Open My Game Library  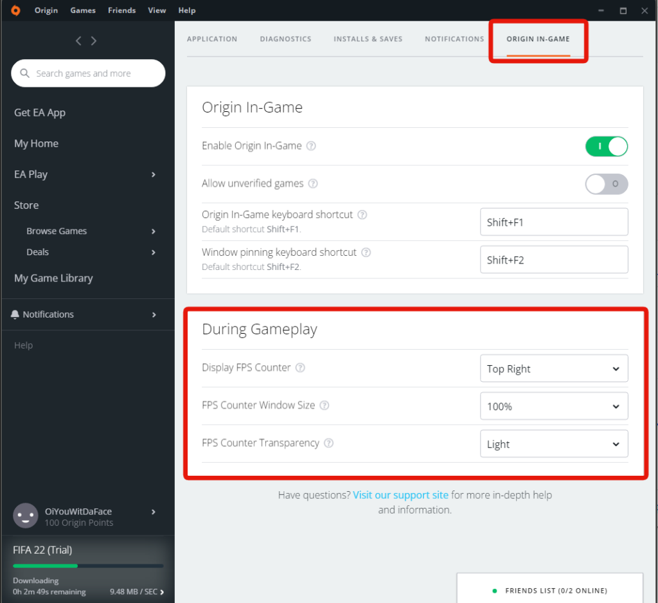(x=53, y=278)
